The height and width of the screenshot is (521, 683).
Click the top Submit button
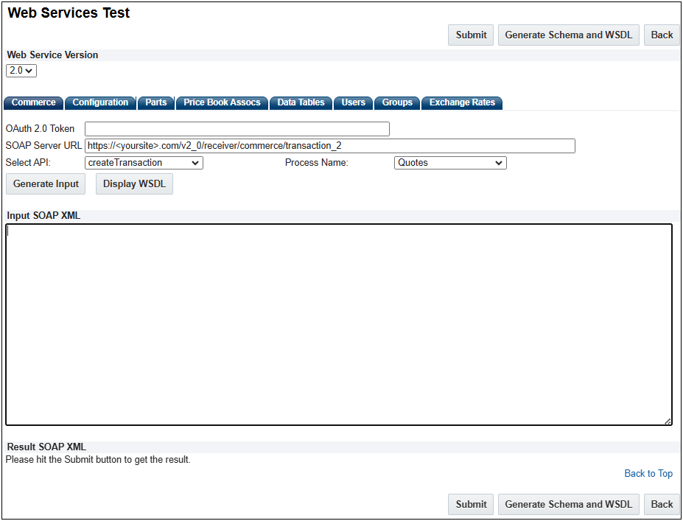pyautogui.click(x=470, y=35)
